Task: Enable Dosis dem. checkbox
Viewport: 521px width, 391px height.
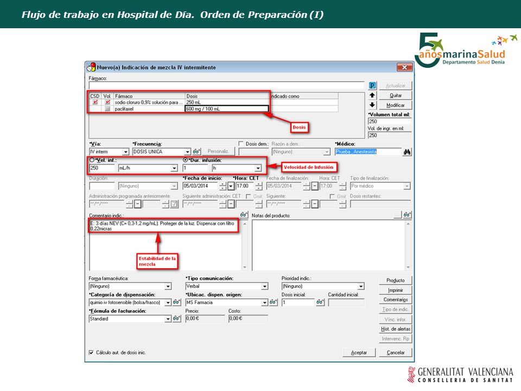Action: (241, 143)
